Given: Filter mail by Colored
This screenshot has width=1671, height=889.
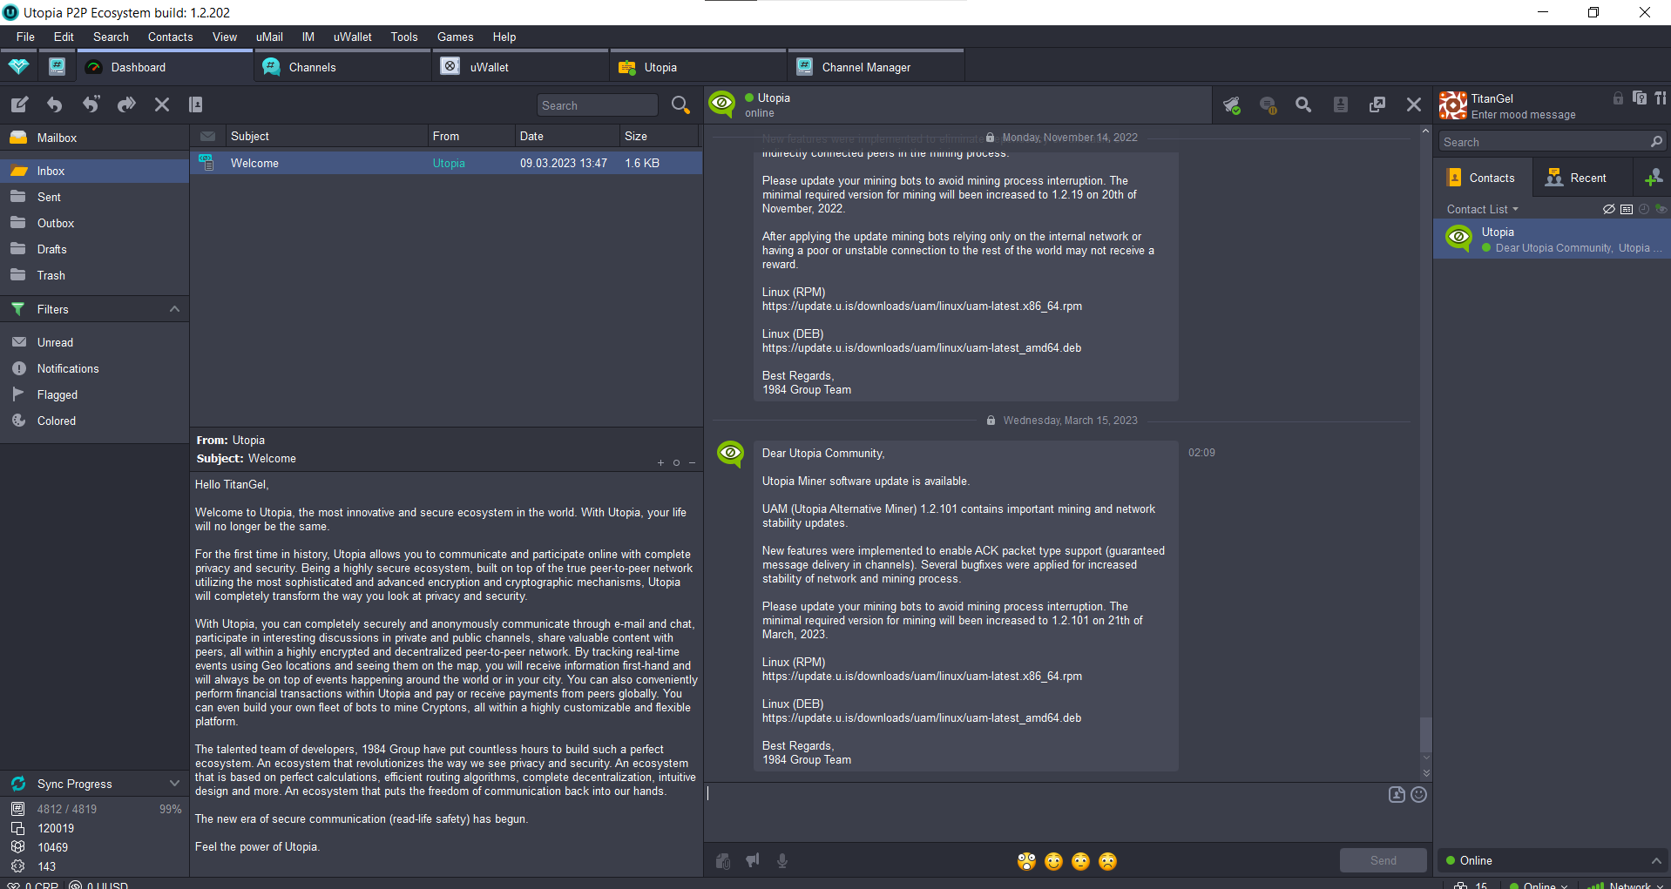Looking at the screenshot, I should [x=94, y=421].
